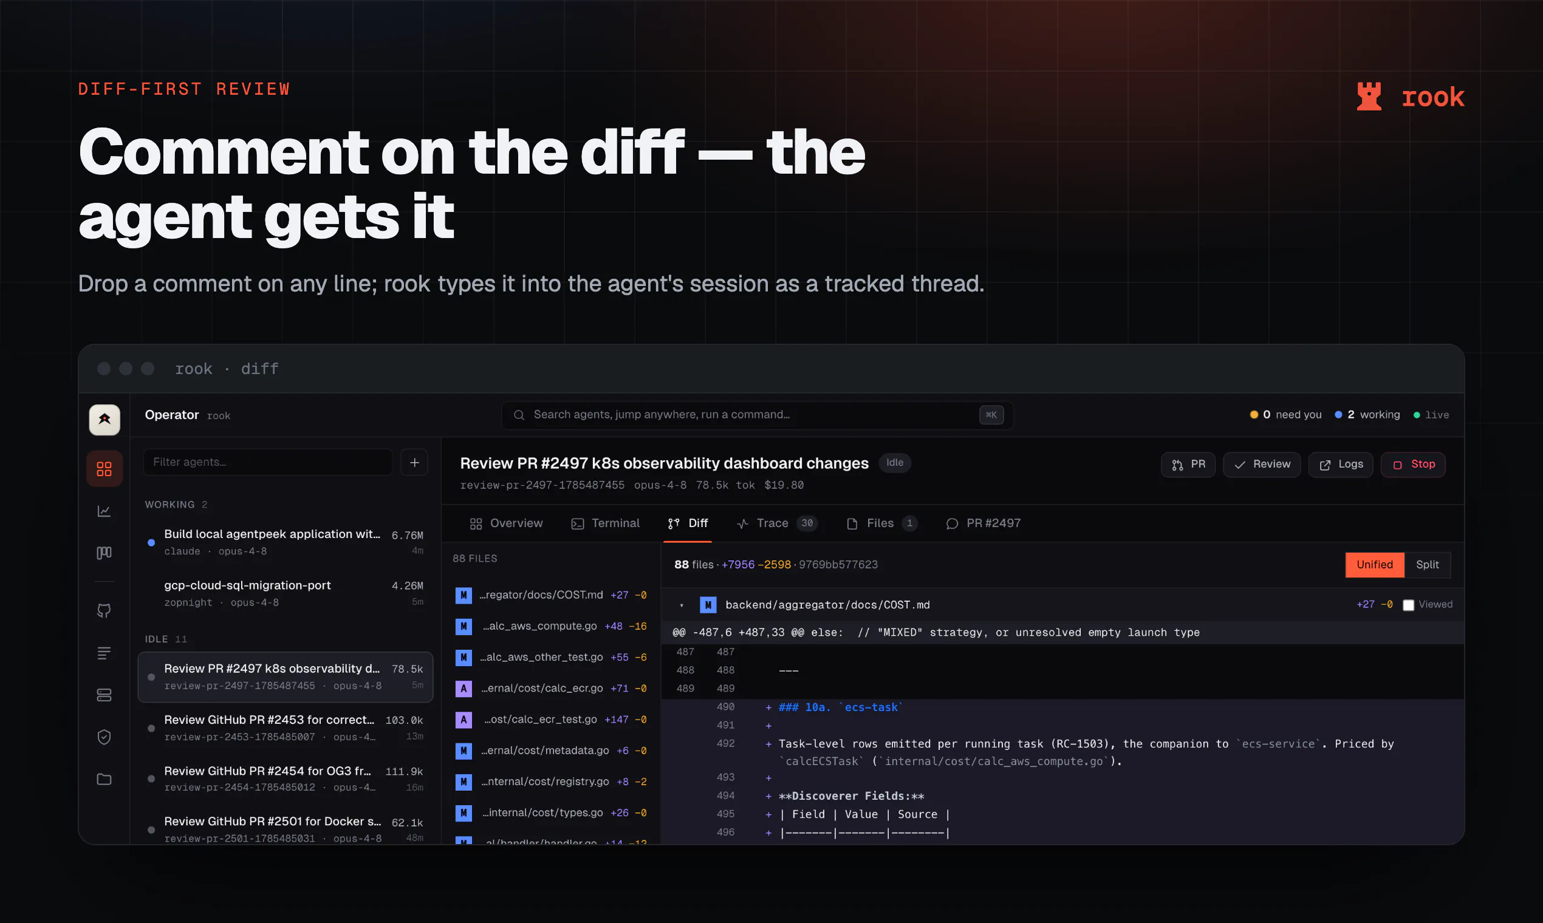Open the folder sidebar icon
The width and height of the screenshot is (1543, 923).
click(104, 779)
